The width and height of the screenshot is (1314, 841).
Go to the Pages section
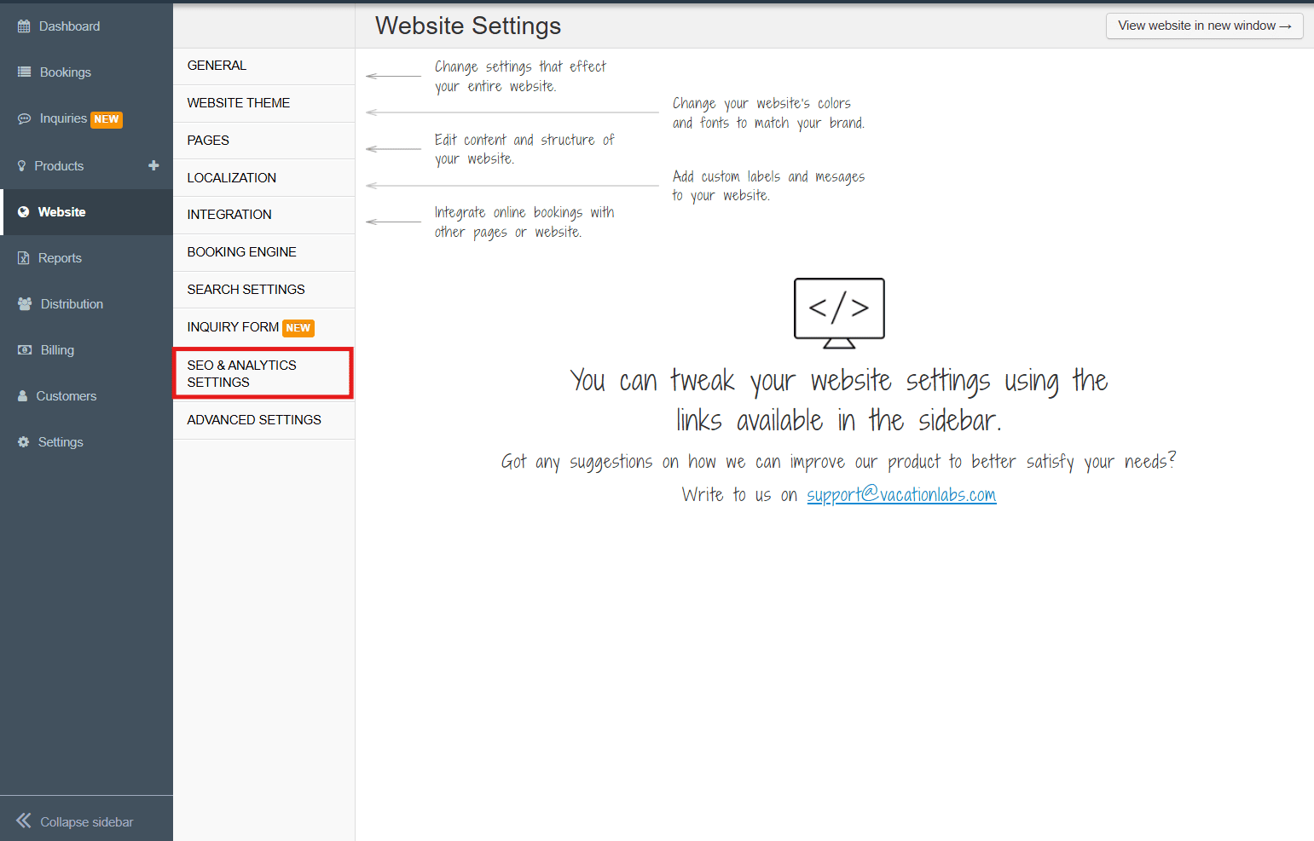(208, 141)
